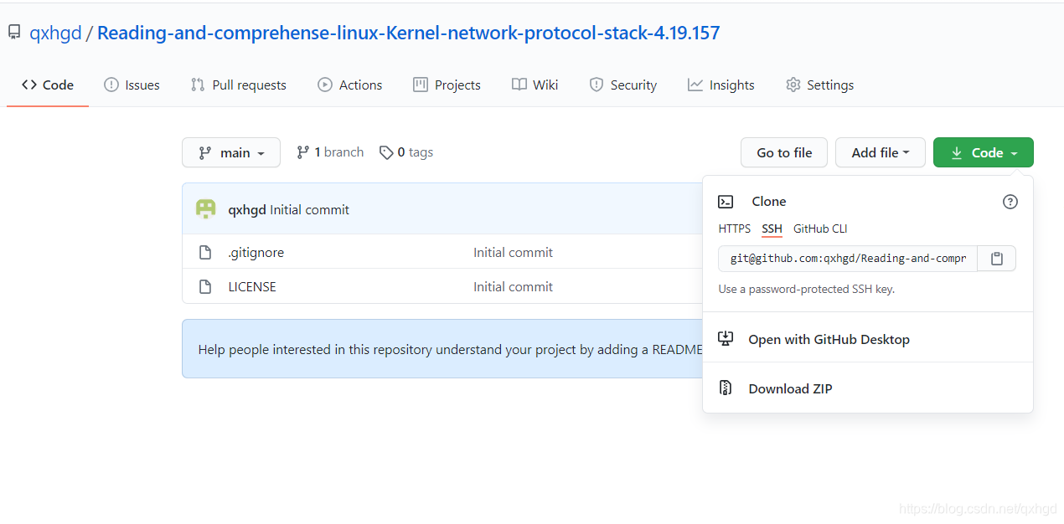
Task: Click the Clone help question mark icon
Action: [x=1010, y=202]
